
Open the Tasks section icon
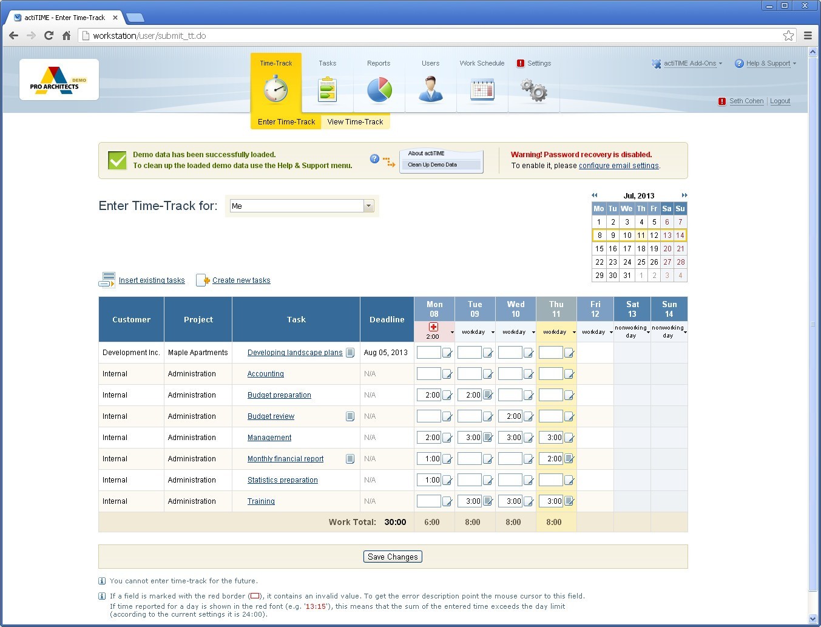[x=327, y=90]
